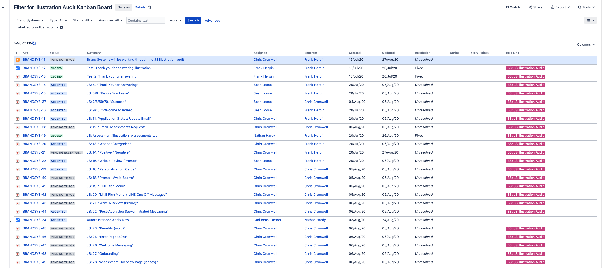Click Watch to watch this filter

pyautogui.click(x=513, y=7)
